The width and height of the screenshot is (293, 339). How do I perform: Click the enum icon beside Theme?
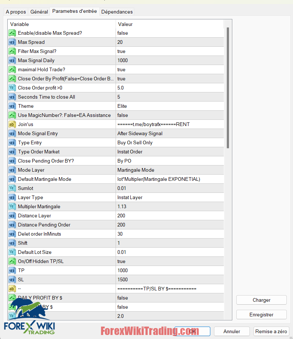point(12,106)
